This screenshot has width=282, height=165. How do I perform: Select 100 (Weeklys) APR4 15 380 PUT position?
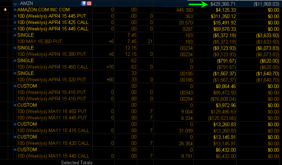[x=52, y=54]
